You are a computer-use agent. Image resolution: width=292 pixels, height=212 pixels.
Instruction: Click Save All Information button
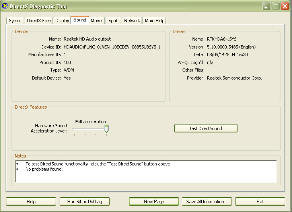[x=207, y=202]
